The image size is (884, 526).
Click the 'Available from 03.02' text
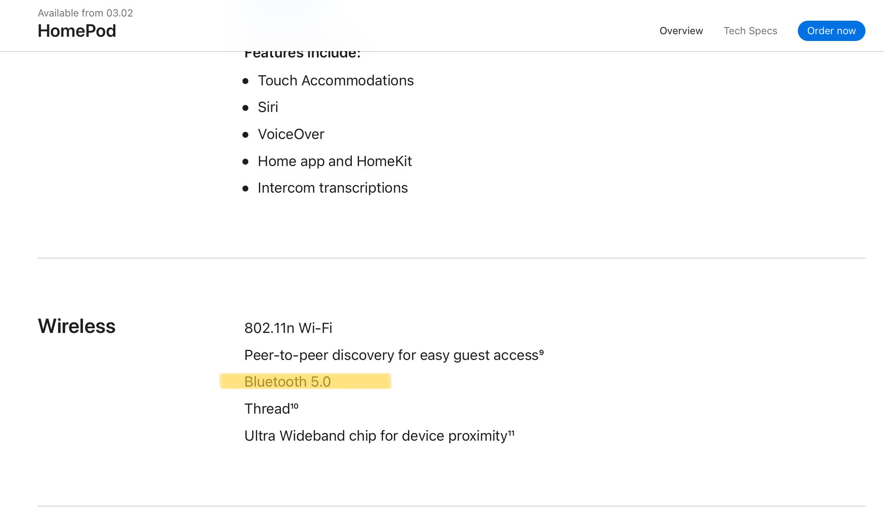(x=85, y=13)
